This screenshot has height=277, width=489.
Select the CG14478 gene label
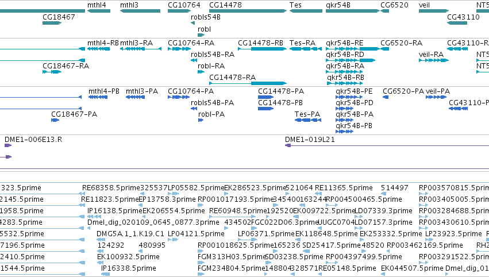[225, 5]
